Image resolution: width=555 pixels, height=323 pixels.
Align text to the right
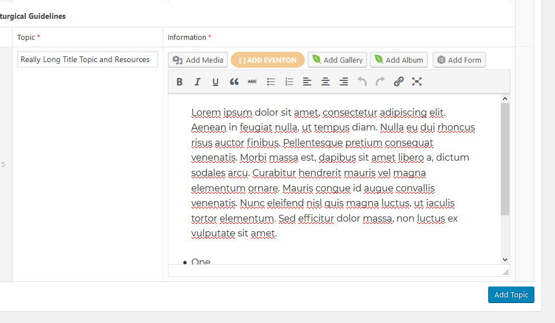point(344,81)
